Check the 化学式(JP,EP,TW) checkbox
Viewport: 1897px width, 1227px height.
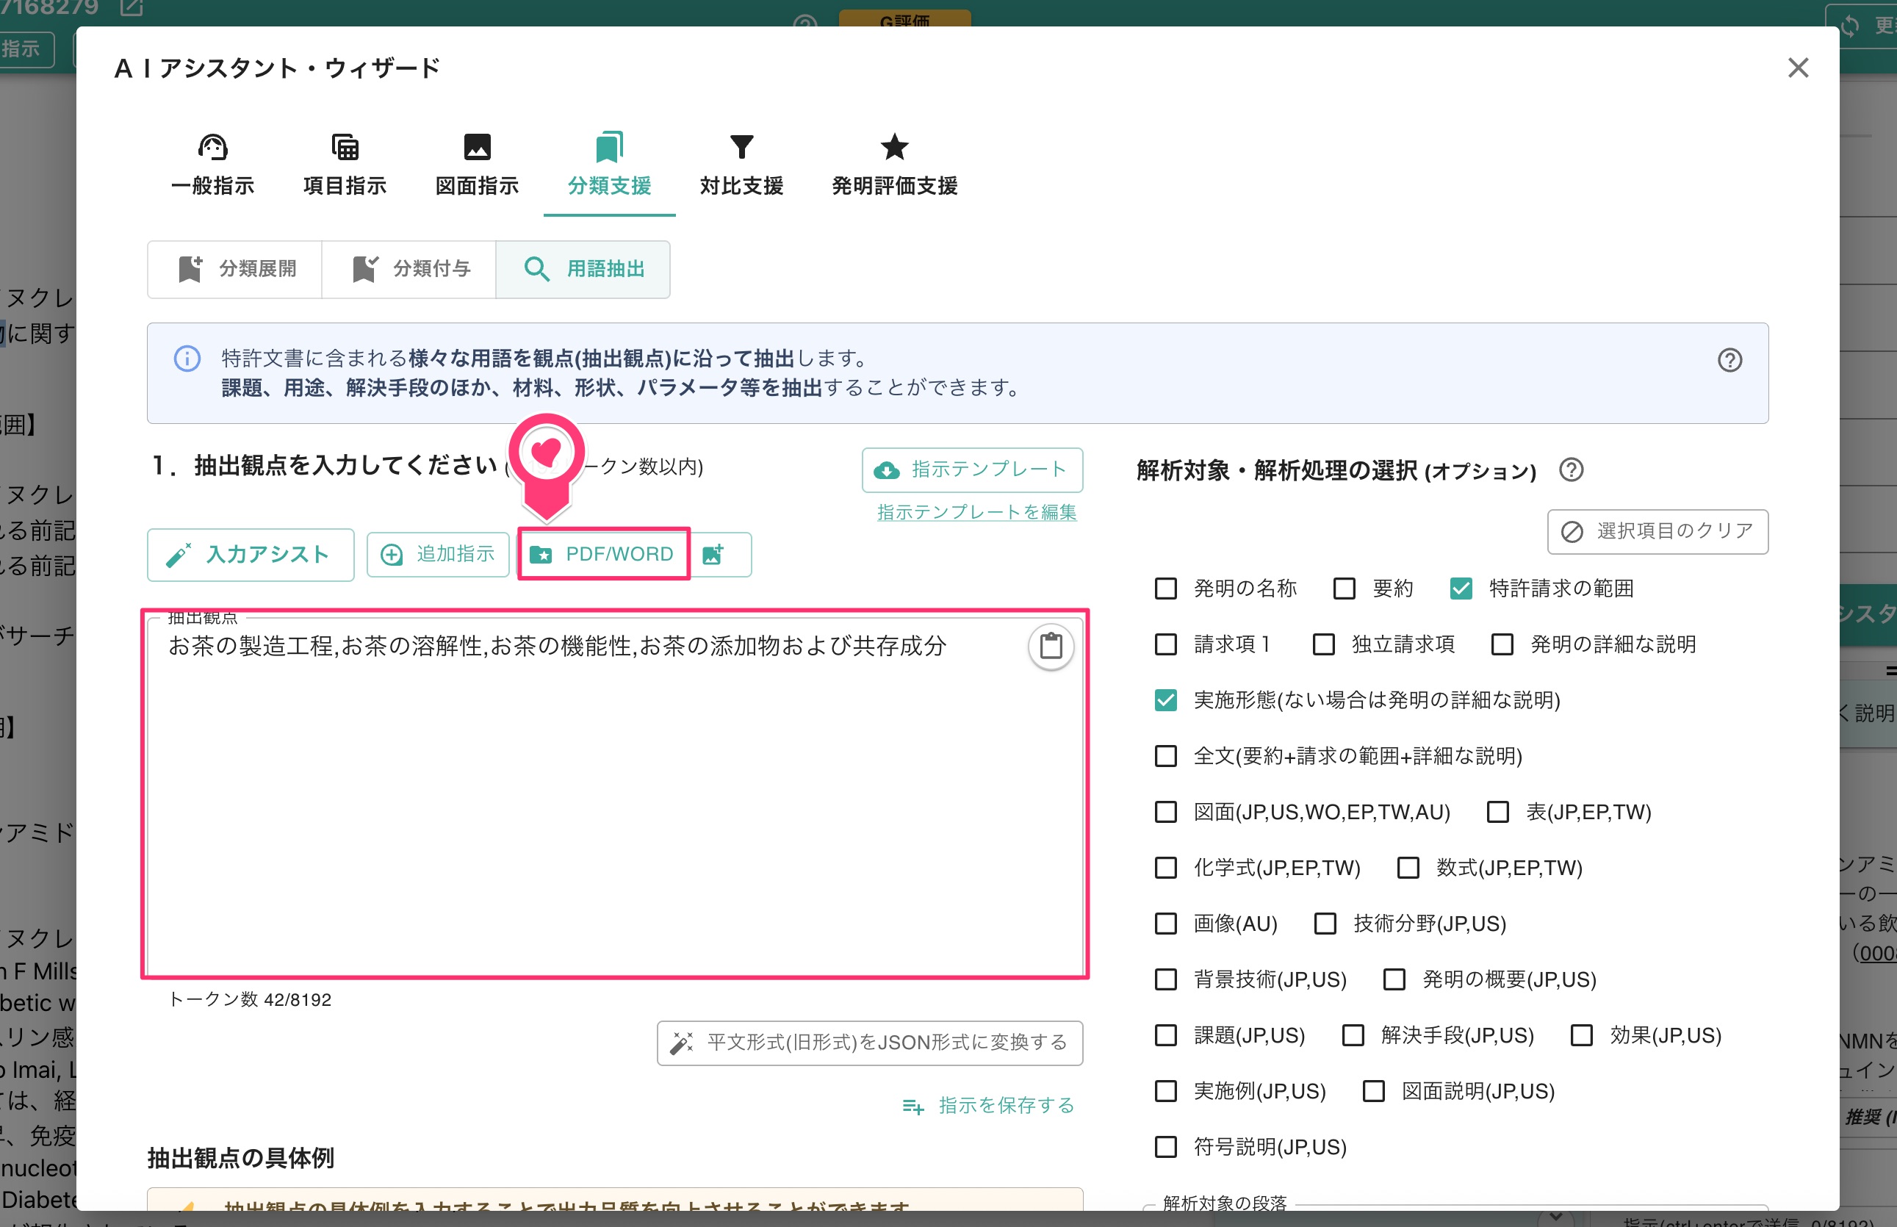point(1166,868)
